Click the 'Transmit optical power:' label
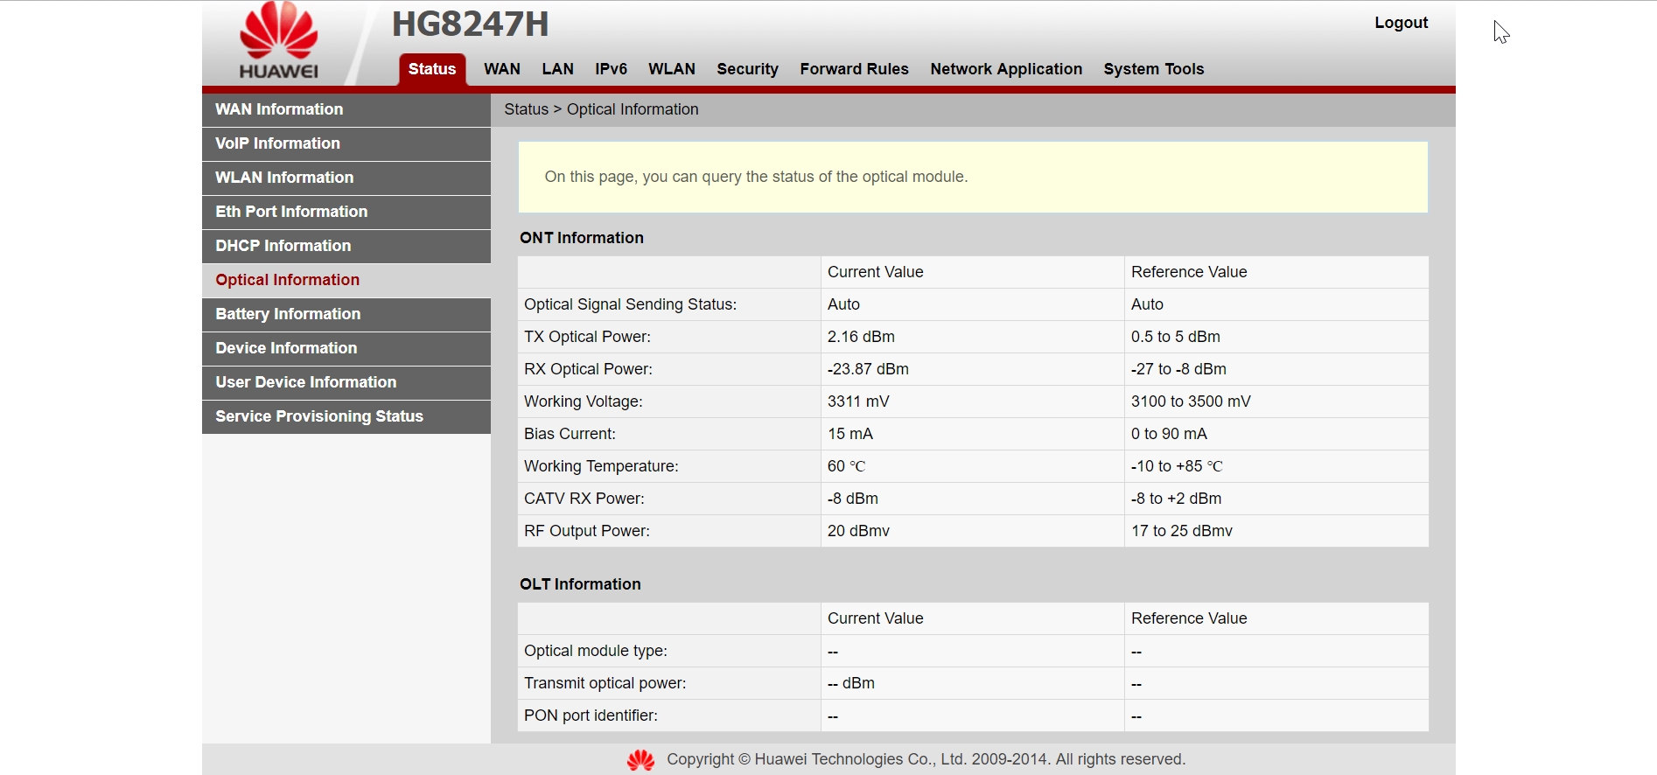Screen dimensions: 1657x775 pos(605,683)
